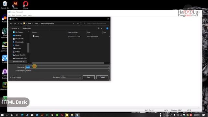Click the volume speaker icon in system tray
Screen dimensions: 208x117
pyautogui.click(x=178, y=115)
